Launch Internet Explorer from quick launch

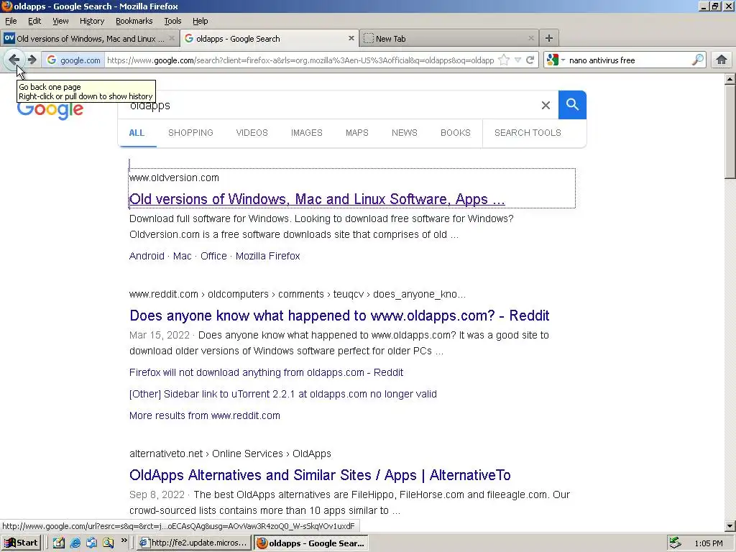[x=75, y=543]
